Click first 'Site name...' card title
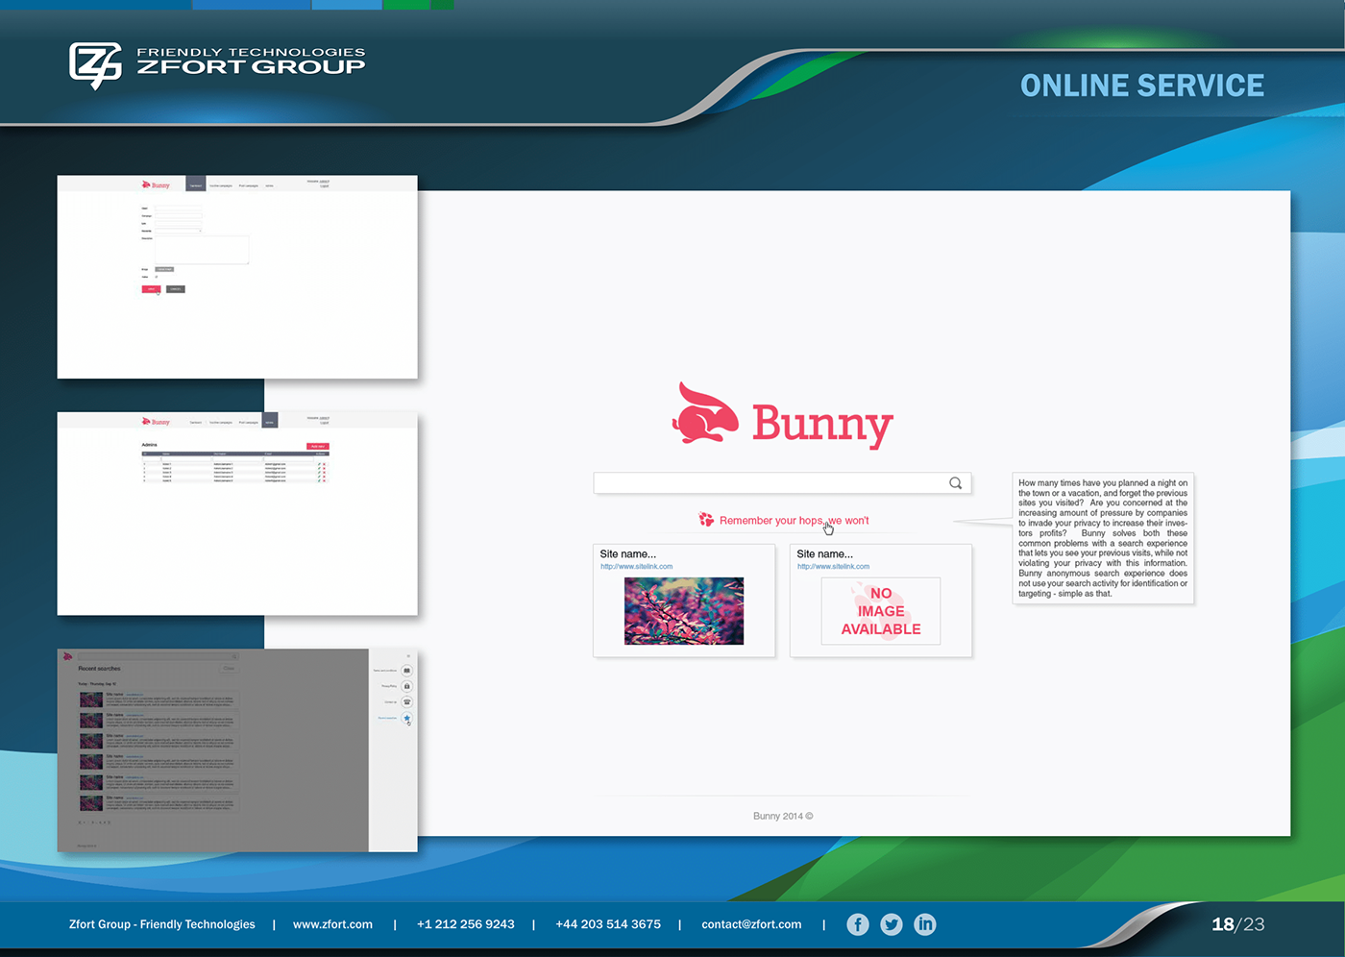 628,554
